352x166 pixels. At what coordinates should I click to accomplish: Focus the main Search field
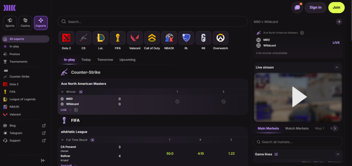point(153,22)
